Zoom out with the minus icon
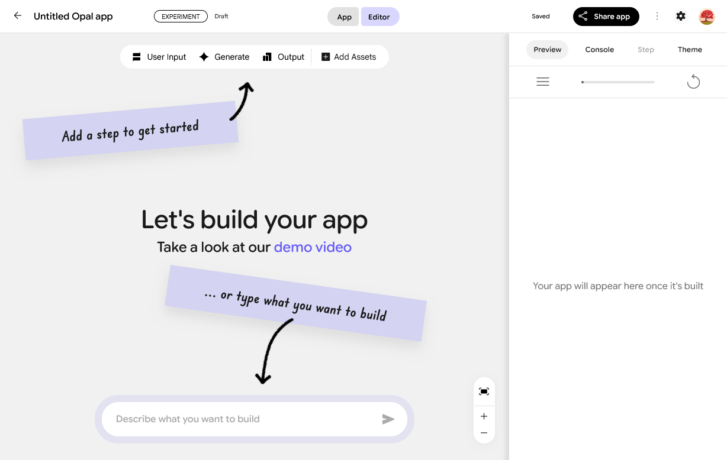The height and width of the screenshot is (460, 727). tap(484, 433)
